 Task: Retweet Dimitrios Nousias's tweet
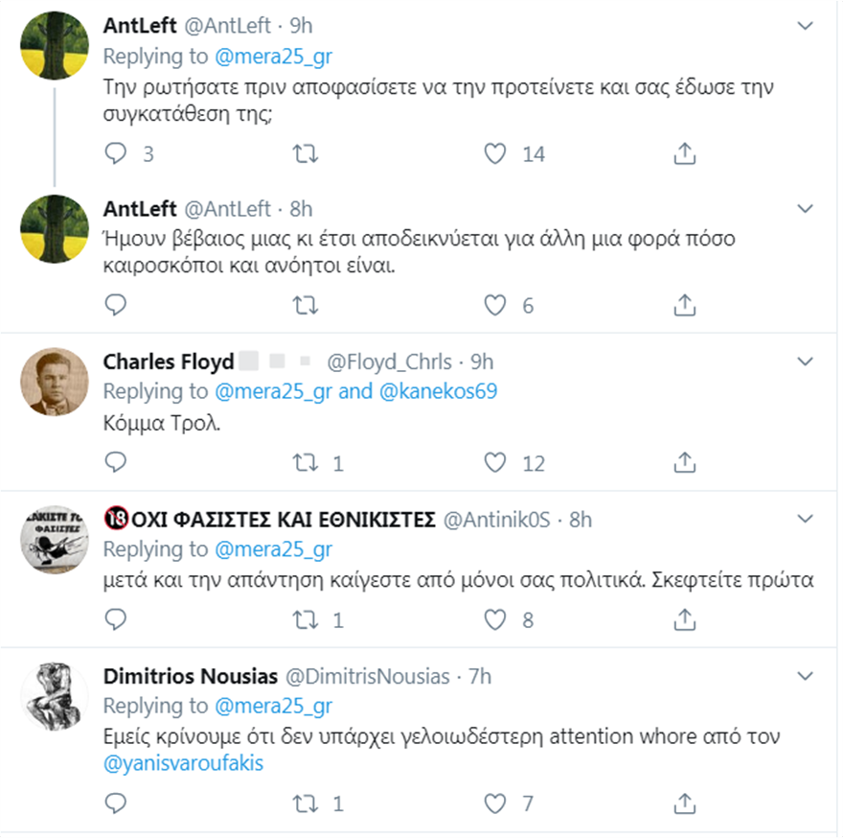click(304, 802)
